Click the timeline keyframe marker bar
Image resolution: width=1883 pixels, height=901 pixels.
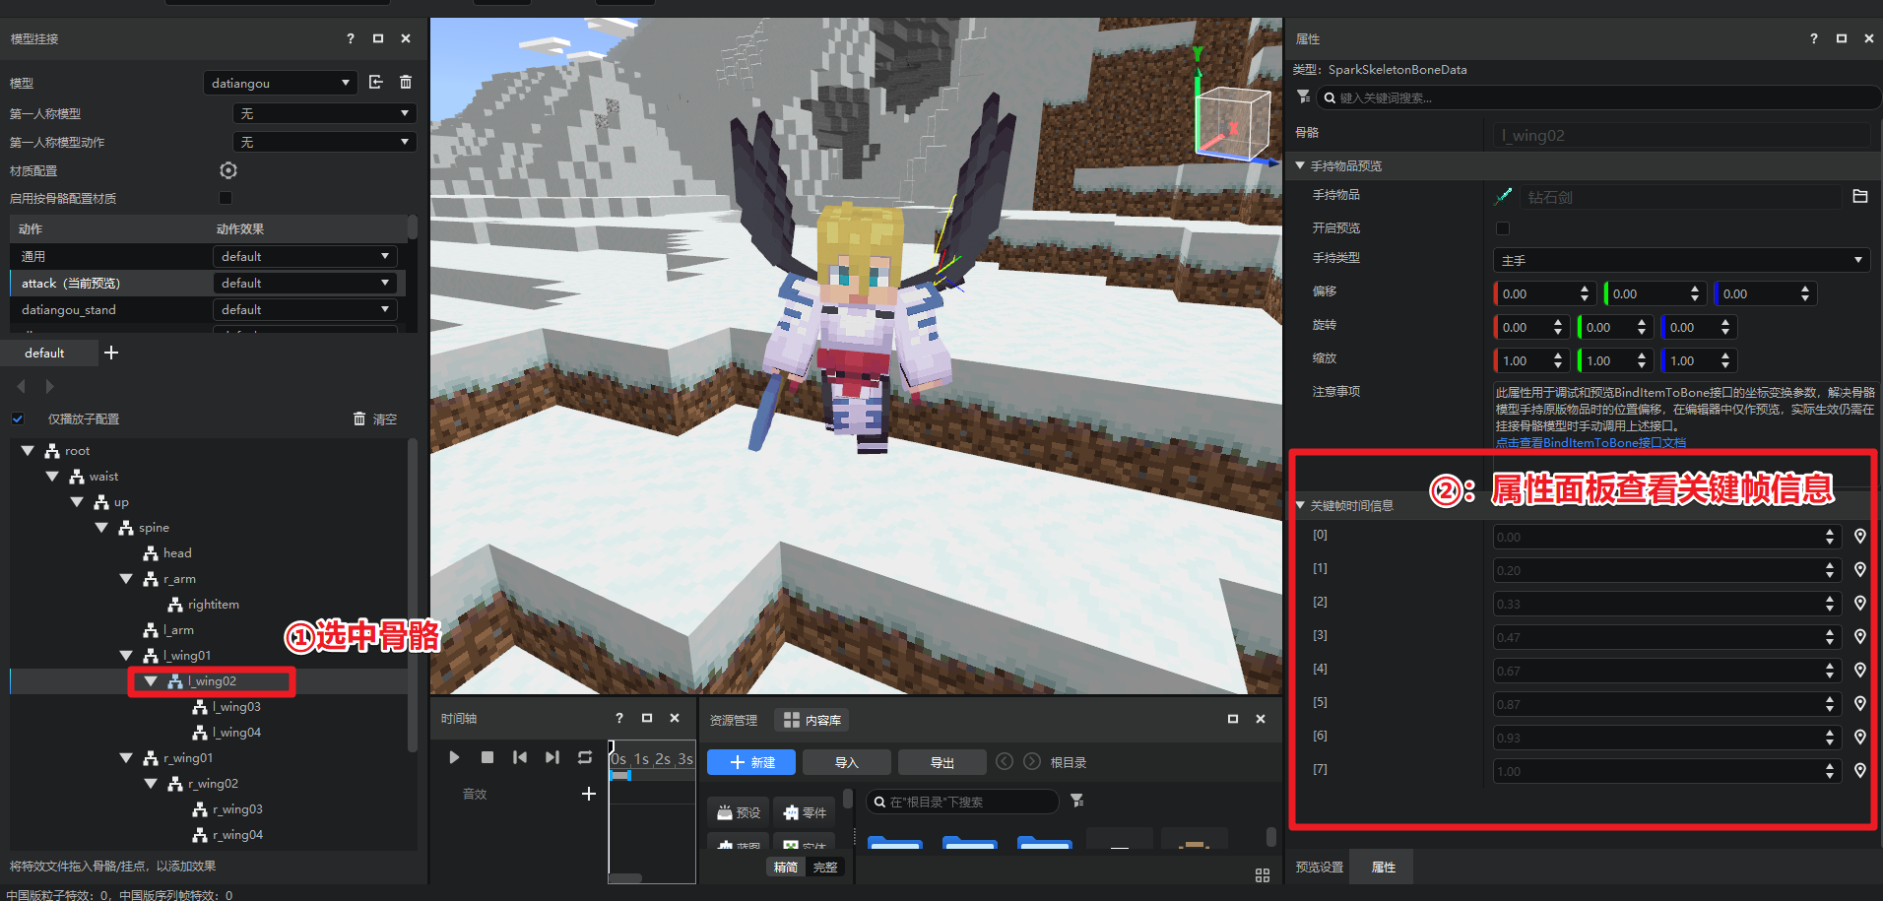[x=620, y=775]
